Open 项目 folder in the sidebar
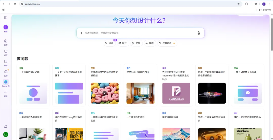Image resolution: width=273 pixels, height=140 pixels. point(6,53)
